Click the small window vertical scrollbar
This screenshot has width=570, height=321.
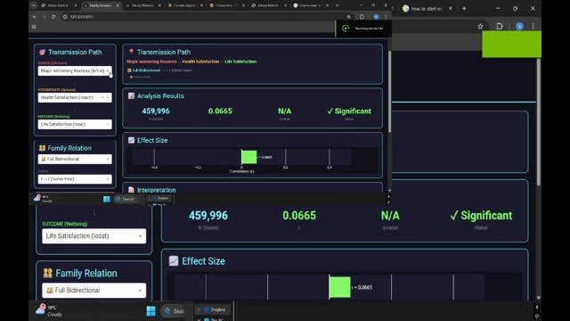[390, 92]
